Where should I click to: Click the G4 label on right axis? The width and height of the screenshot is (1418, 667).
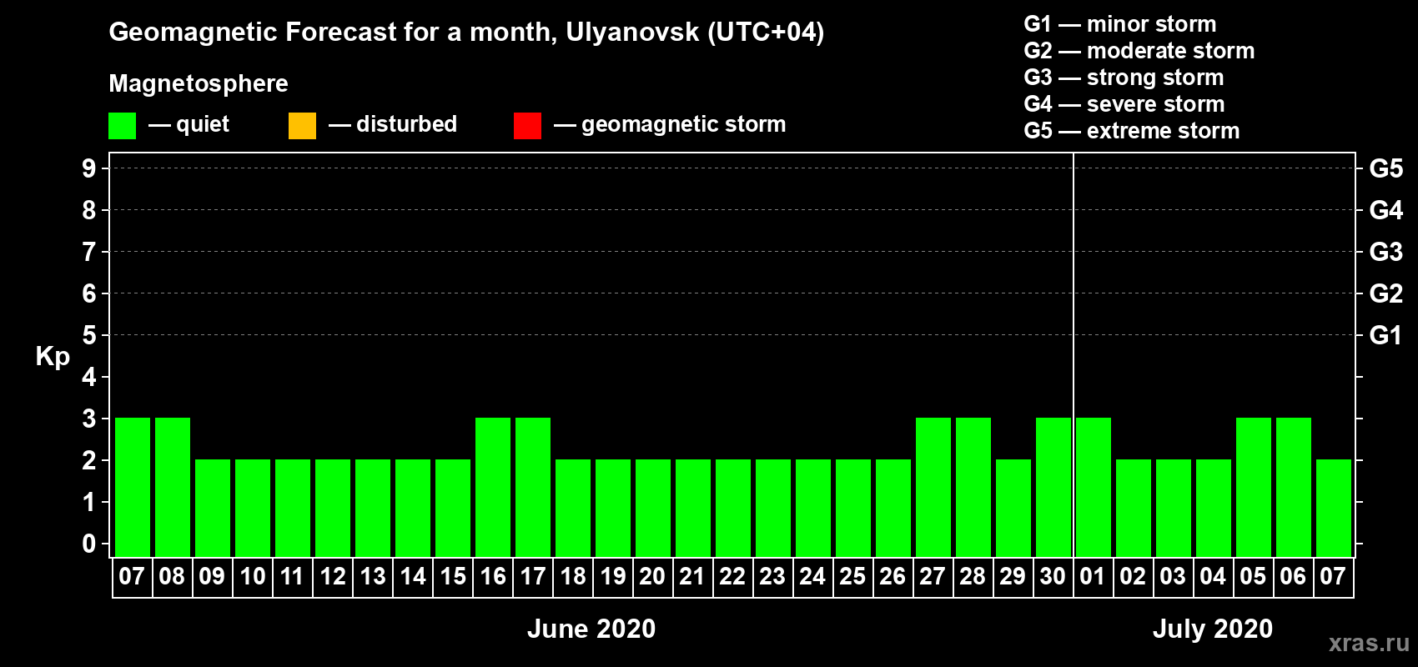coord(1386,210)
